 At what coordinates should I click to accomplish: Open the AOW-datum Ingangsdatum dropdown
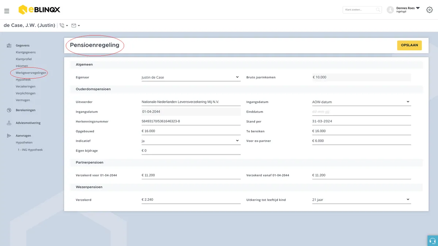(x=361, y=102)
